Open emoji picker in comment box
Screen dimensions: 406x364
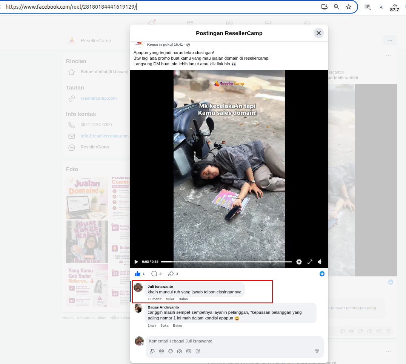(171, 351)
